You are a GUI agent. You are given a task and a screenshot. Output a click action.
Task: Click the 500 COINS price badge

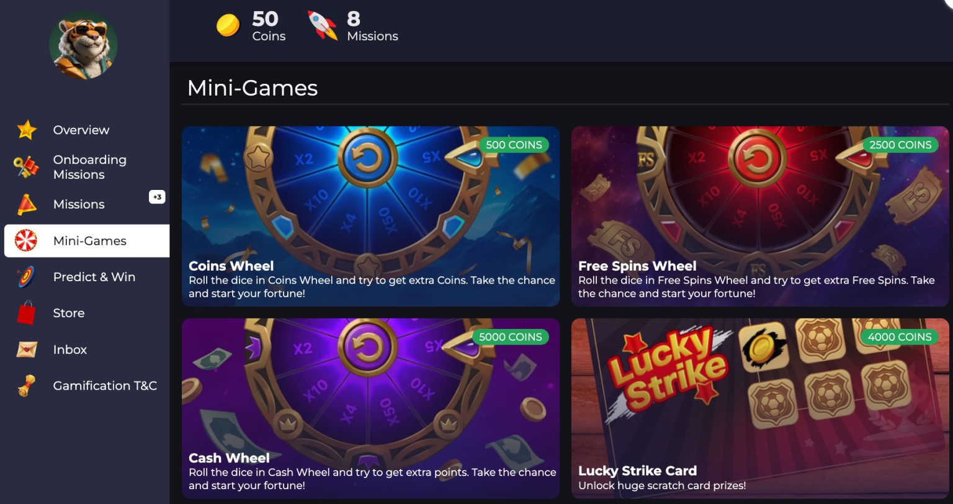pos(514,145)
